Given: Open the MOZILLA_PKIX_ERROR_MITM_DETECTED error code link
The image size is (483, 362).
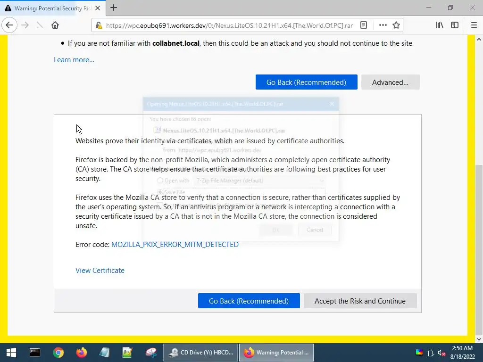Looking at the screenshot, I should 175,245.
